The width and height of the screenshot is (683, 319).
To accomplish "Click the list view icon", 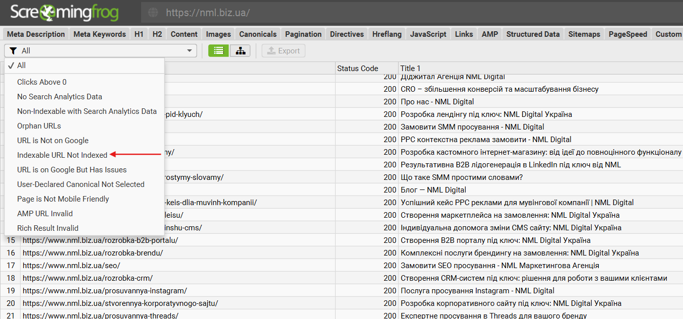I will (218, 50).
